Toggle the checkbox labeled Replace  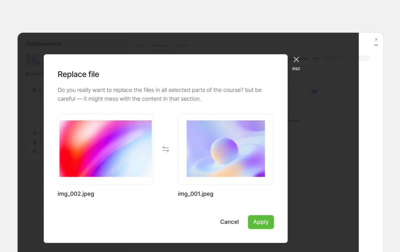(28, 73)
